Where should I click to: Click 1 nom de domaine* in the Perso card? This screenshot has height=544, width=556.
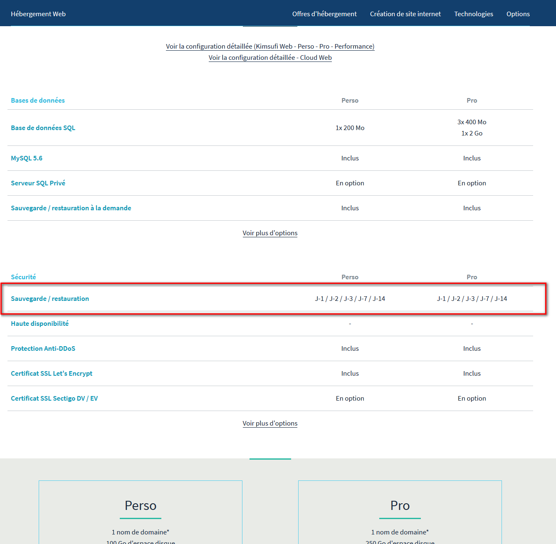[x=141, y=532]
